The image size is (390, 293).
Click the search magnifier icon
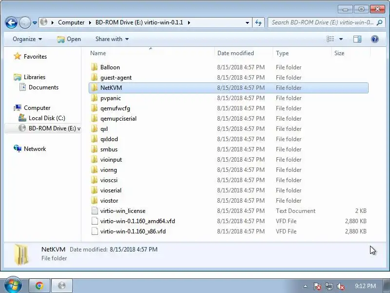[379, 22]
